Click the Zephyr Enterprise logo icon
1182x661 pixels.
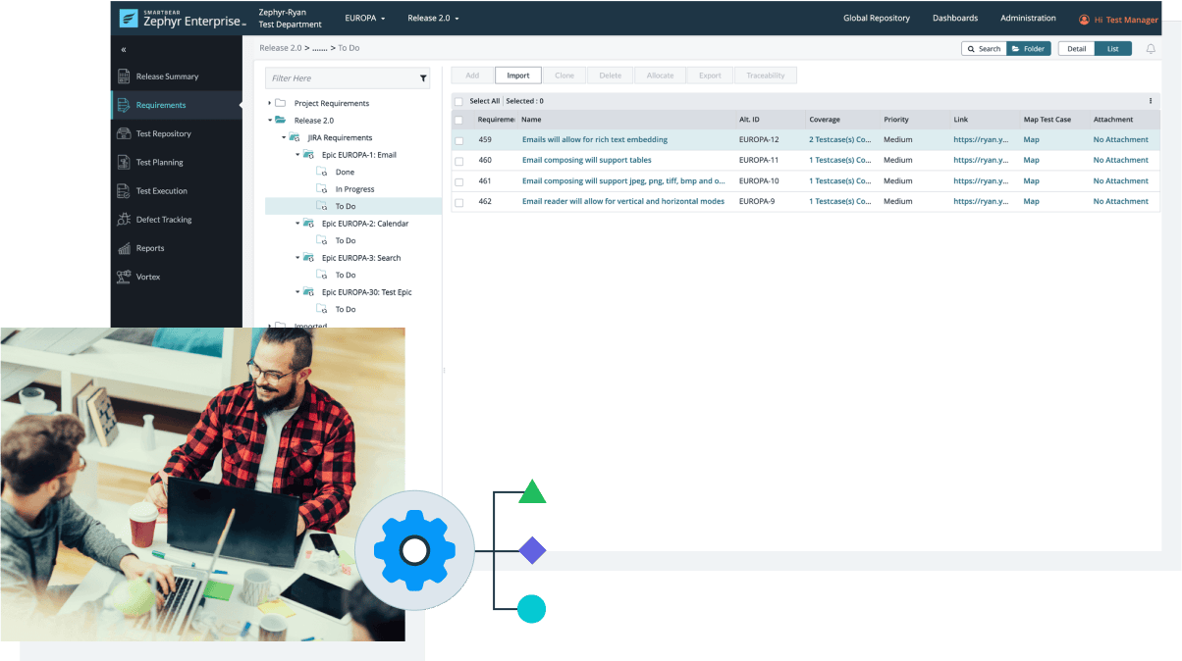click(129, 18)
